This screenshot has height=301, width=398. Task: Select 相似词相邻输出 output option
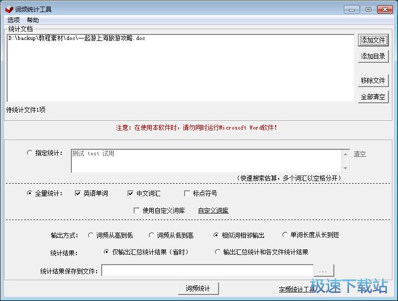pos(216,235)
